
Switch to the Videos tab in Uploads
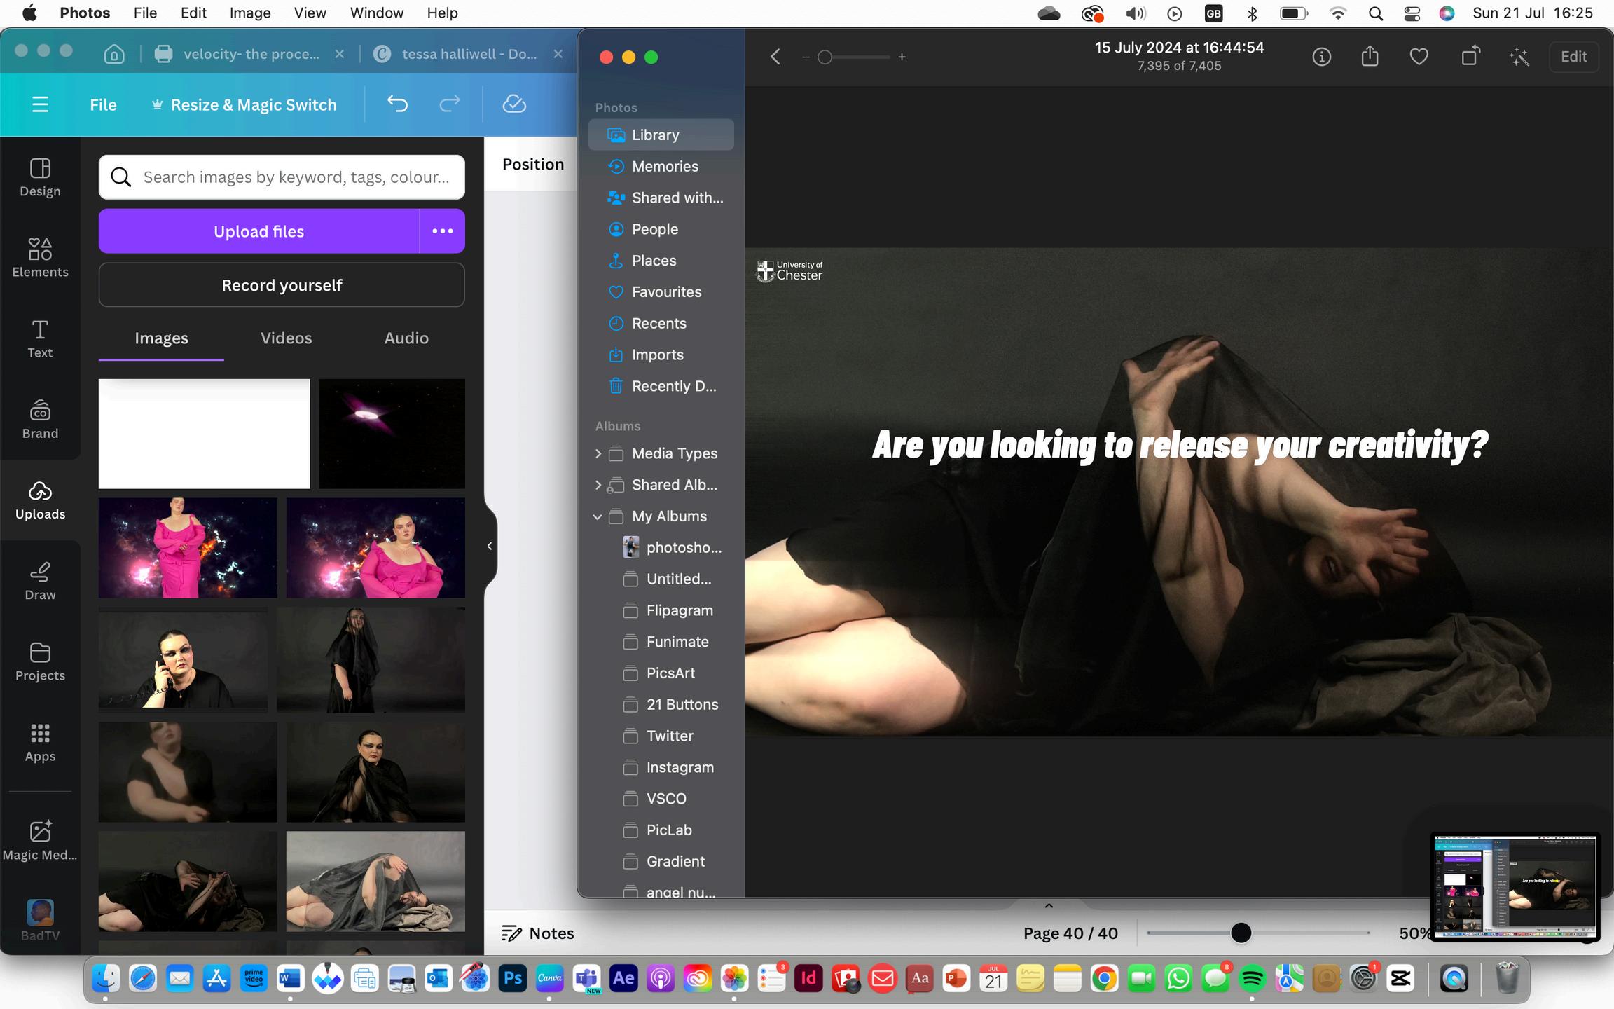pos(286,338)
